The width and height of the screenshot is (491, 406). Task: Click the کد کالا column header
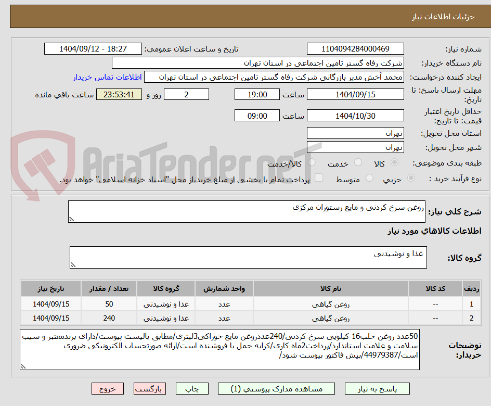(435, 289)
